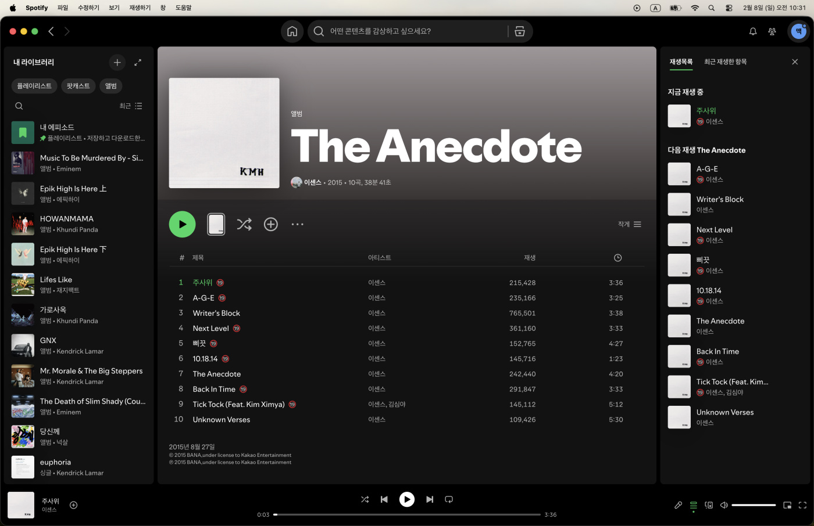Open the lyrics microphone icon

(678, 505)
